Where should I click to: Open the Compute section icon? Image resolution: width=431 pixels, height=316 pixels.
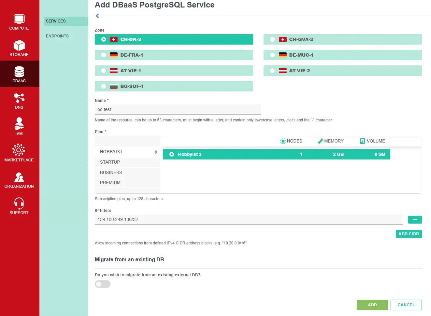tap(19, 19)
